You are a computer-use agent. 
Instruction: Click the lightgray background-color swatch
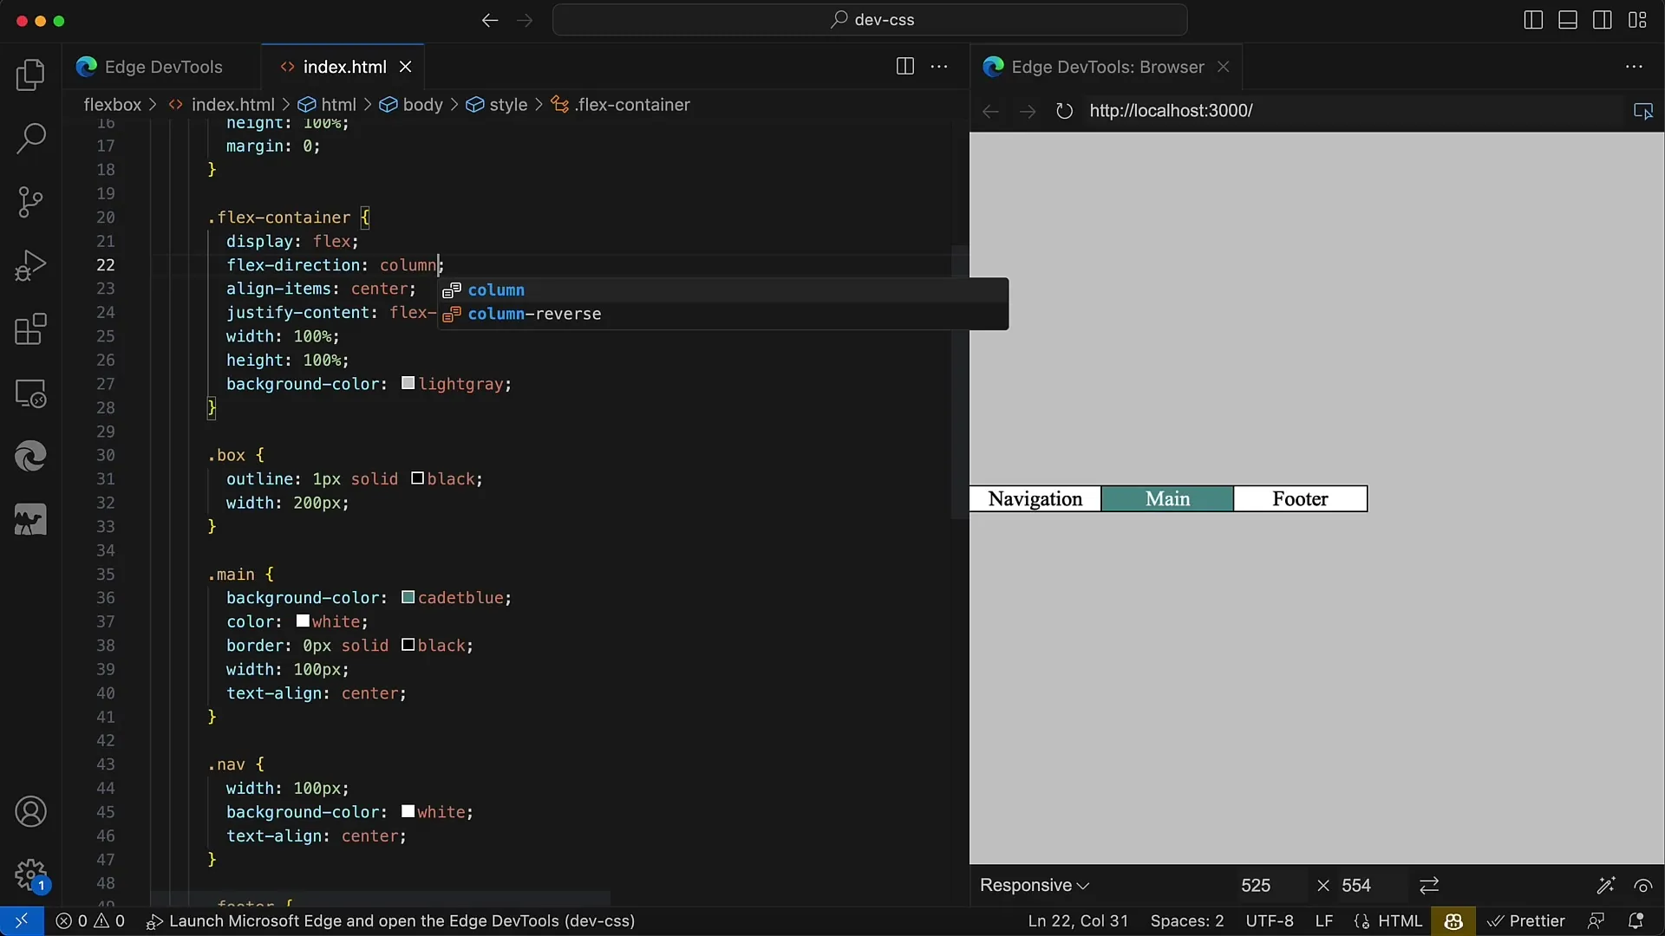tap(408, 383)
